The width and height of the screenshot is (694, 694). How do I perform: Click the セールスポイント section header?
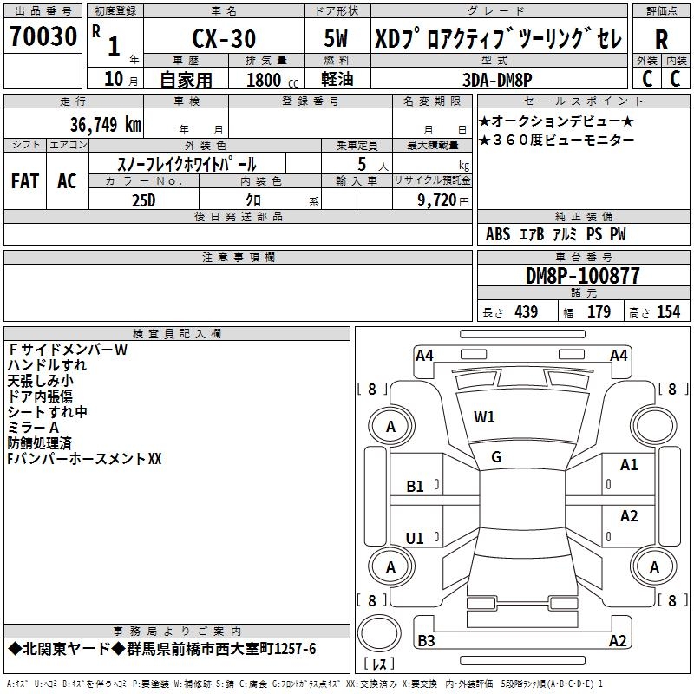[583, 101]
